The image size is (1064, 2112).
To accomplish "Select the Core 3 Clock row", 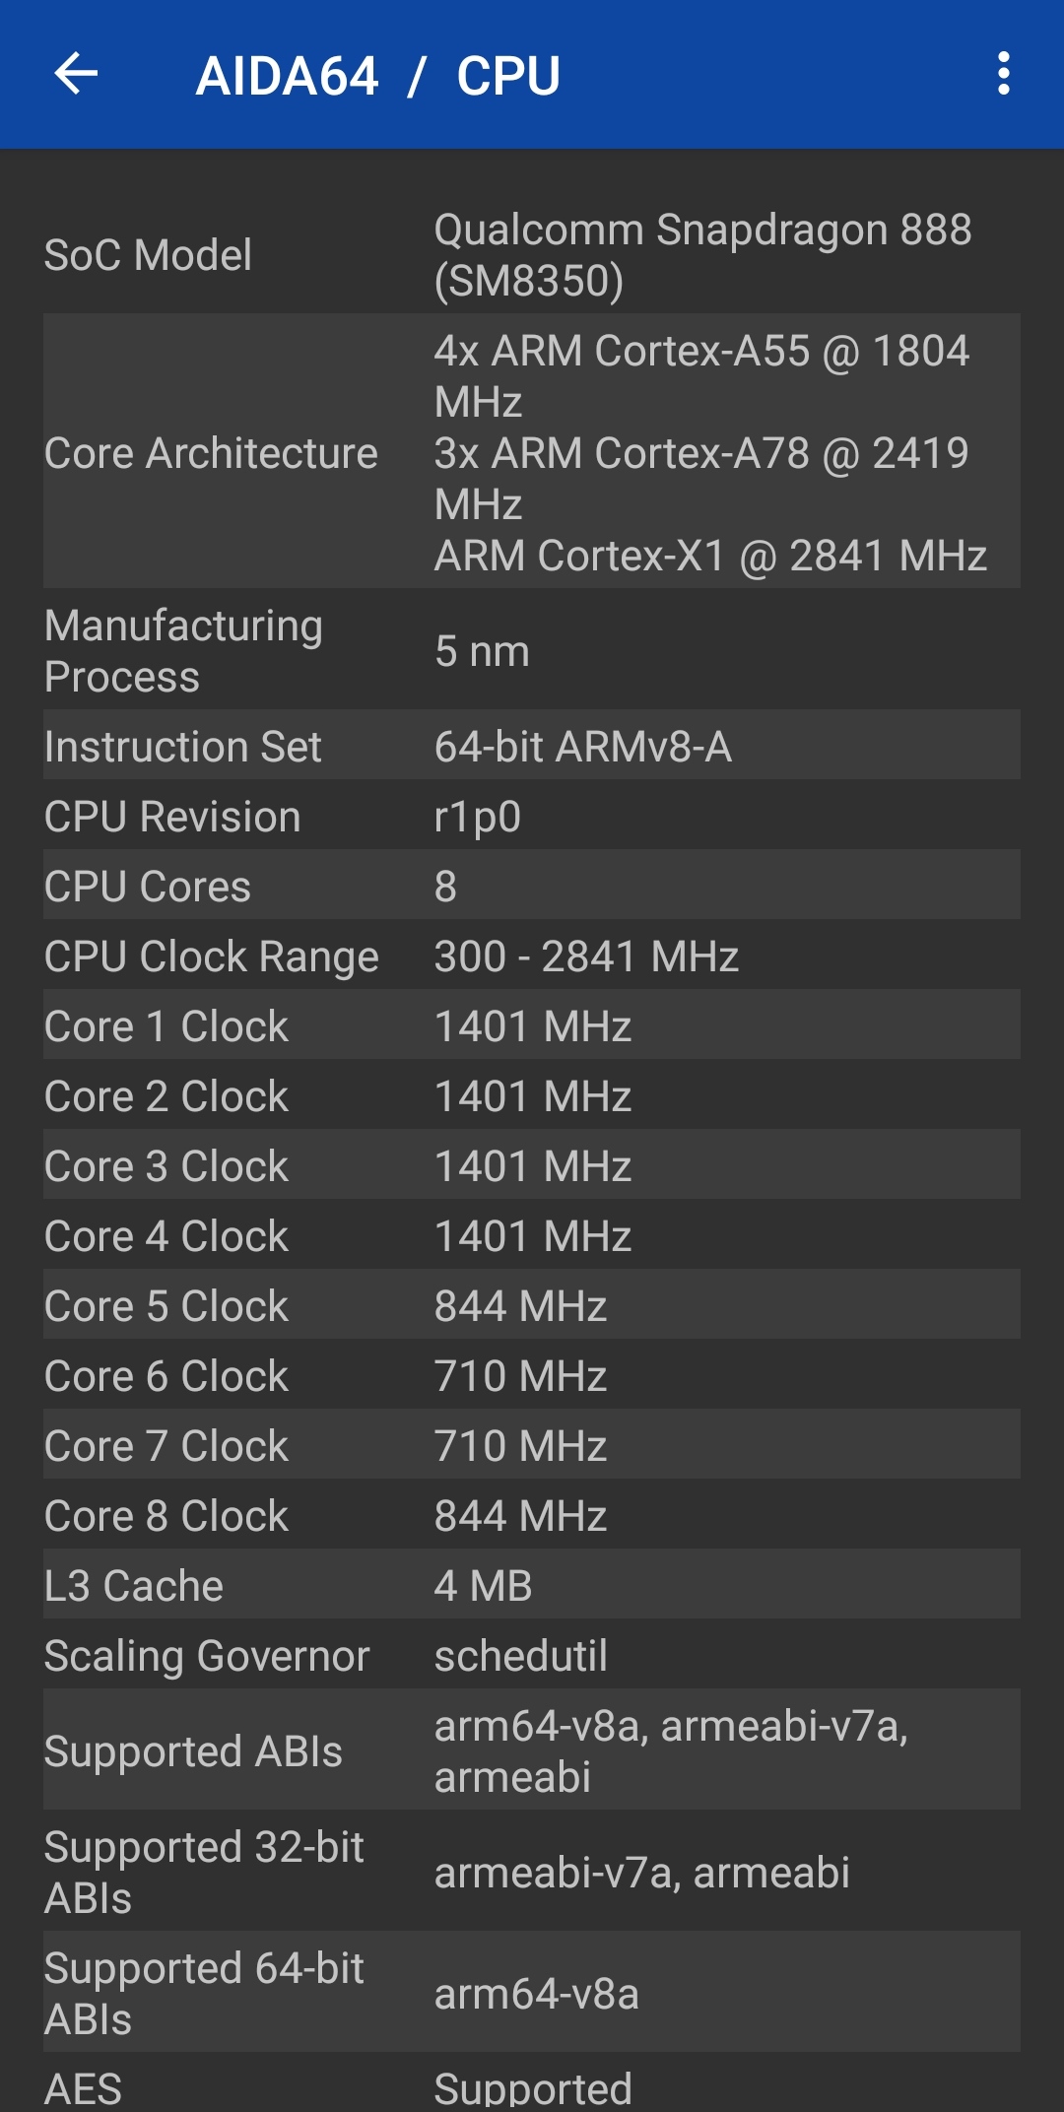I will point(532,1165).
